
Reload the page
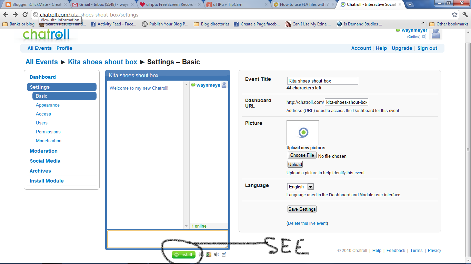click(x=25, y=15)
